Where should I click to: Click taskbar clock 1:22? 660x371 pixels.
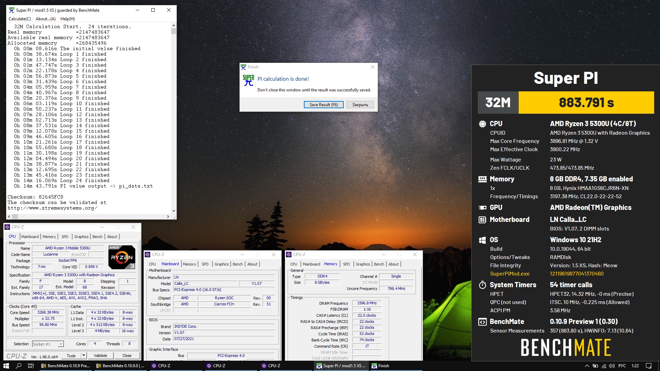(x=635, y=366)
